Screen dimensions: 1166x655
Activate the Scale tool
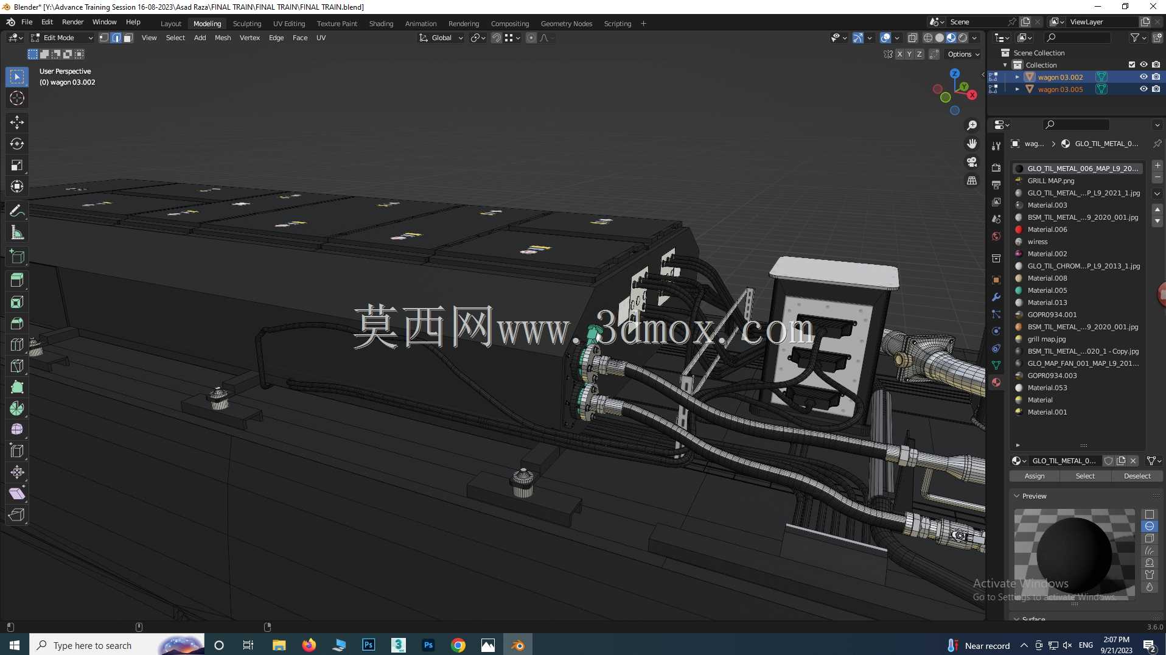click(17, 165)
